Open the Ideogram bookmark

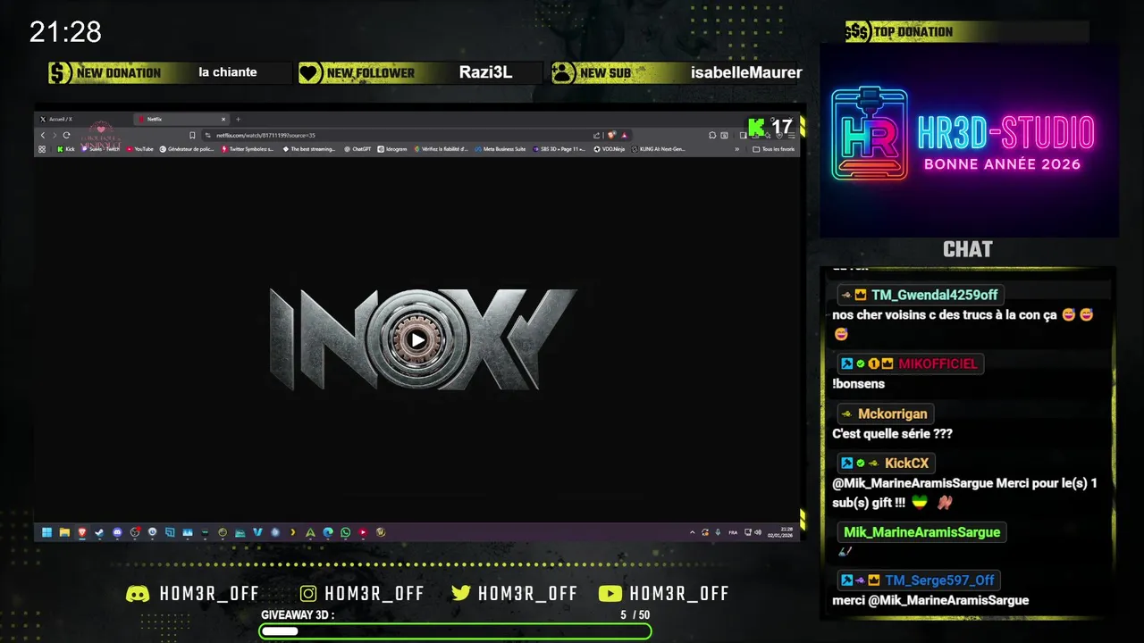[x=392, y=149]
